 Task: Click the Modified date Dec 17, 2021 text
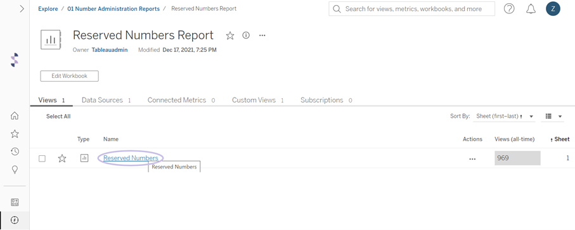(189, 50)
